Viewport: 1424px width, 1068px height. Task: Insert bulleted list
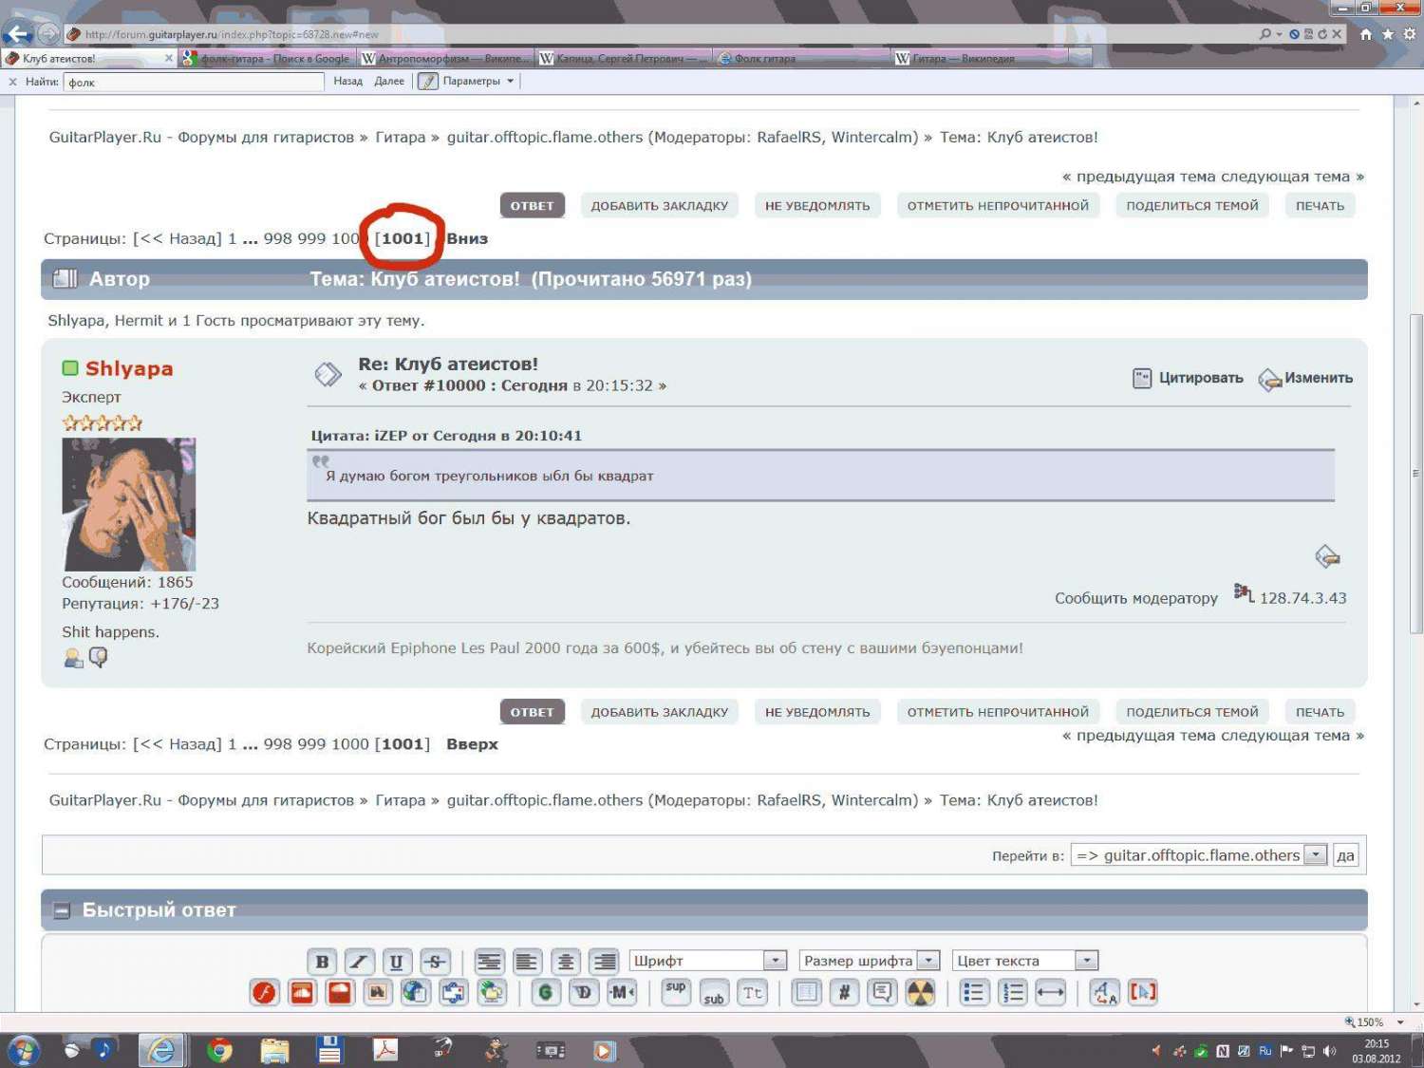coord(974,993)
